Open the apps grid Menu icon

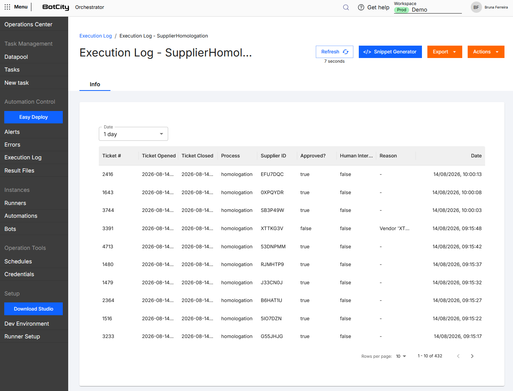[x=7, y=7]
